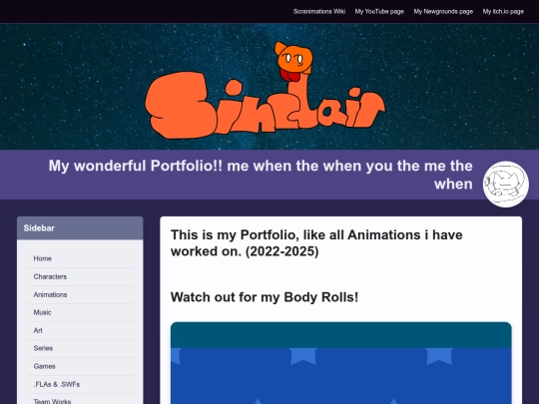Open the Animations sidebar item

[80, 294]
